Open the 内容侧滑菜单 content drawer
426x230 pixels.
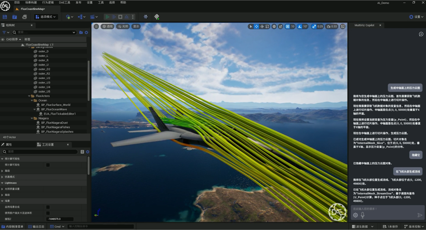coord(13,226)
